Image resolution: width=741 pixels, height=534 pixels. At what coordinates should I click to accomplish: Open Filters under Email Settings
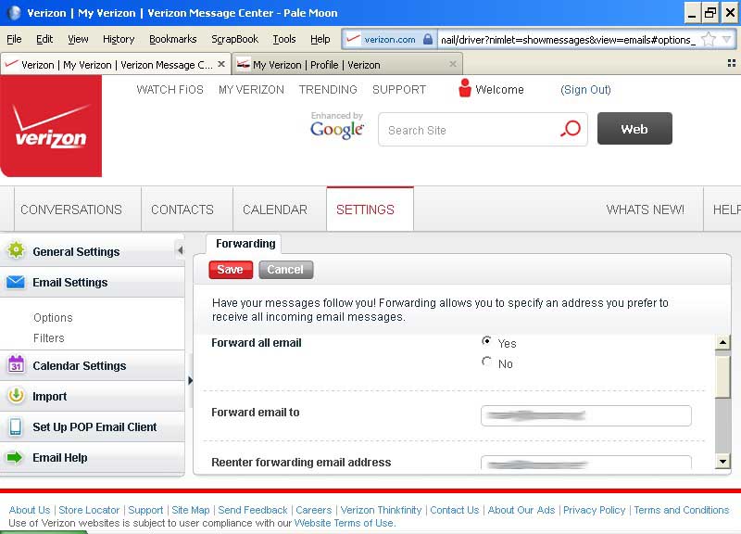[x=49, y=338]
